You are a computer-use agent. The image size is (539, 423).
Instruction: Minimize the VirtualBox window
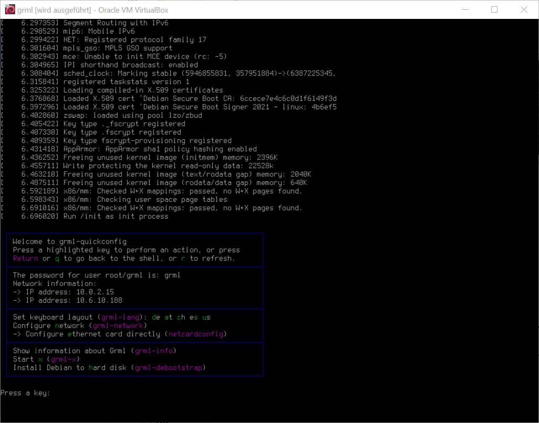466,10
